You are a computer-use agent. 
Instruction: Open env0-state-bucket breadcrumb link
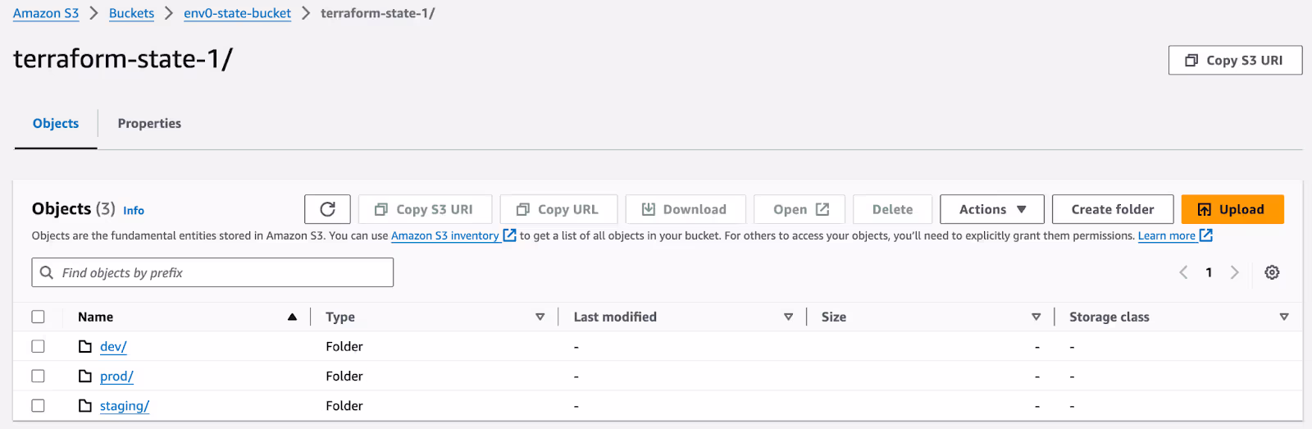click(237, 13)
